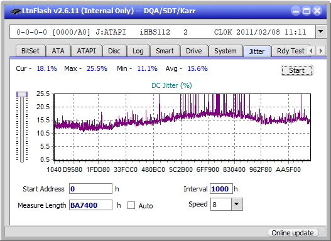This screenshot has width=331, height=241.
Task: Focus the Interval input field
Action: click(x=221, y=188)
